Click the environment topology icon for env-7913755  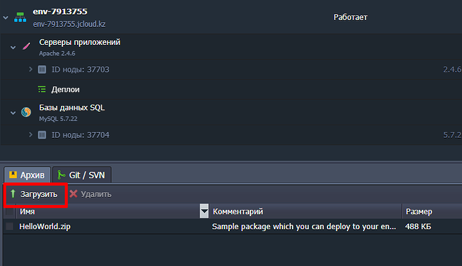point(20,17)
